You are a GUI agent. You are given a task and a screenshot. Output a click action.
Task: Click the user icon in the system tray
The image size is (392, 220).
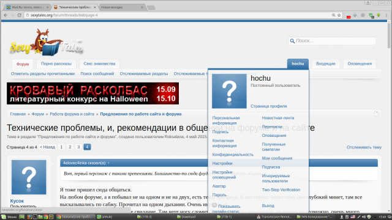342,217
